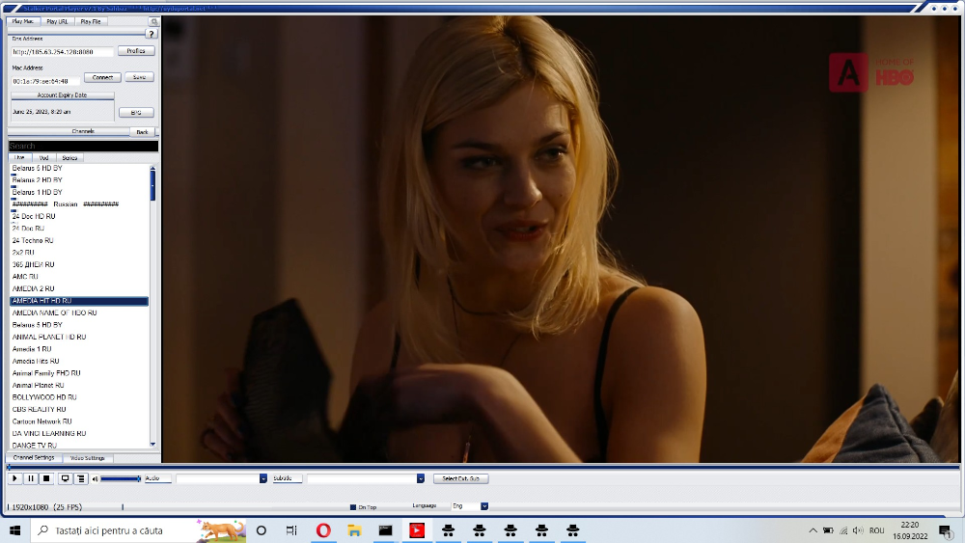This screenshot has width=965, height=543.
Task: Stop playback with the stop icon
Action: [x=46, y=478]
